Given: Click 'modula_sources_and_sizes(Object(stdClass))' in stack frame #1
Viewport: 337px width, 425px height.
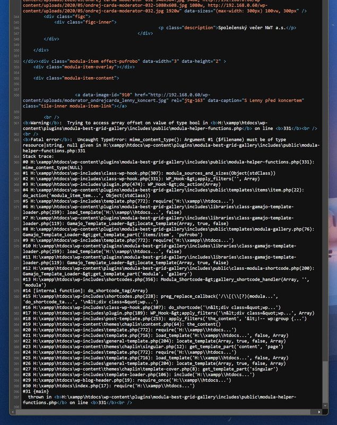Looking at the screenshot, I should pyautogui.click(x=220, y=173).
